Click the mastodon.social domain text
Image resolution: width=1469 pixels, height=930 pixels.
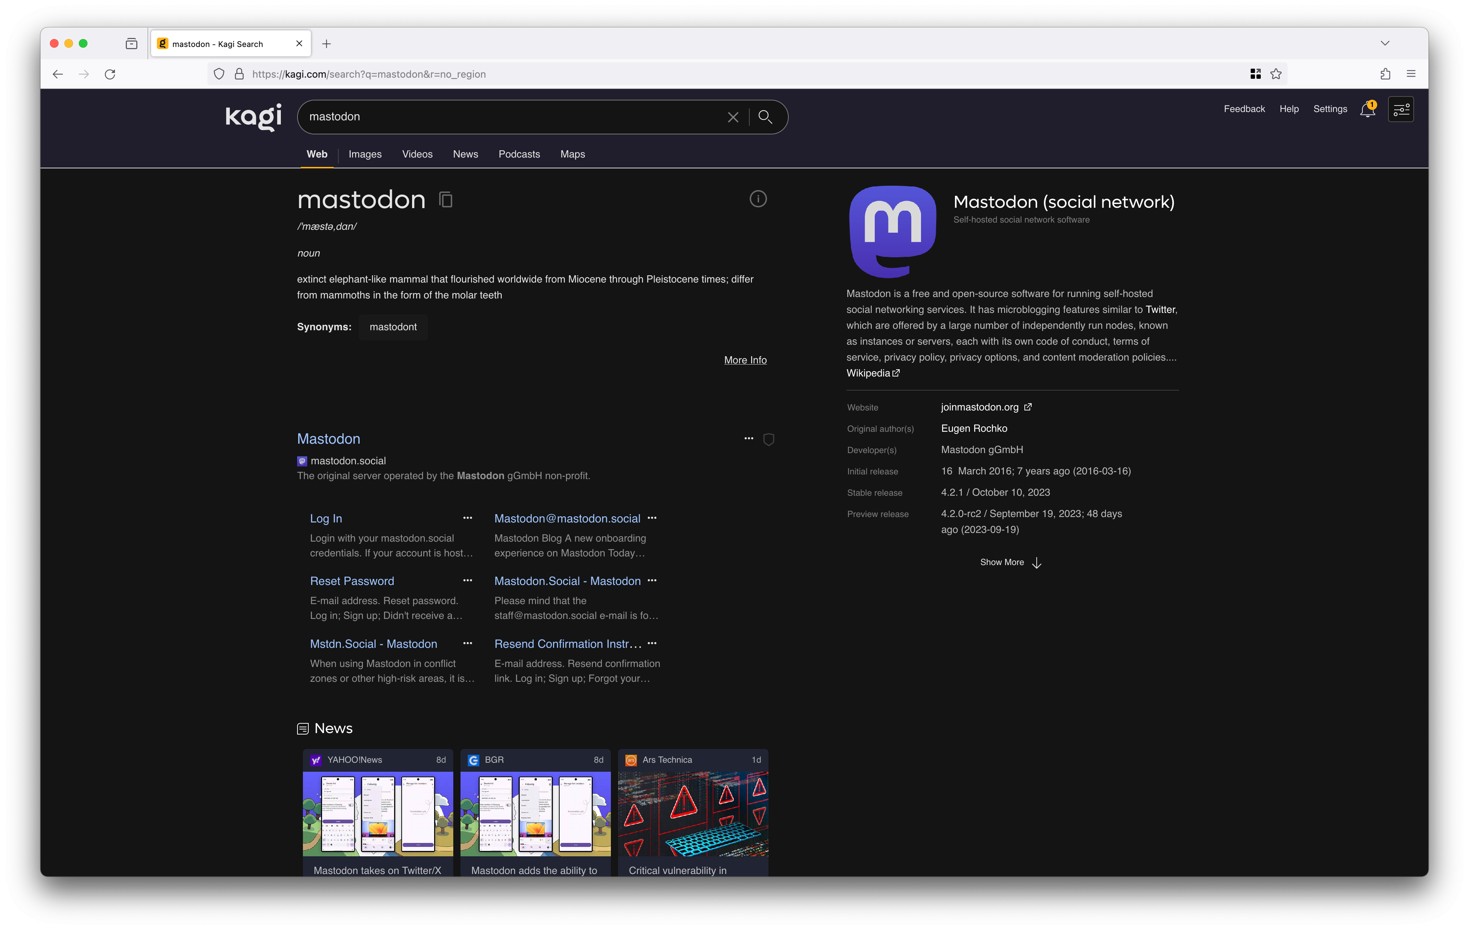pyautogui.click(x=348, y=461)
